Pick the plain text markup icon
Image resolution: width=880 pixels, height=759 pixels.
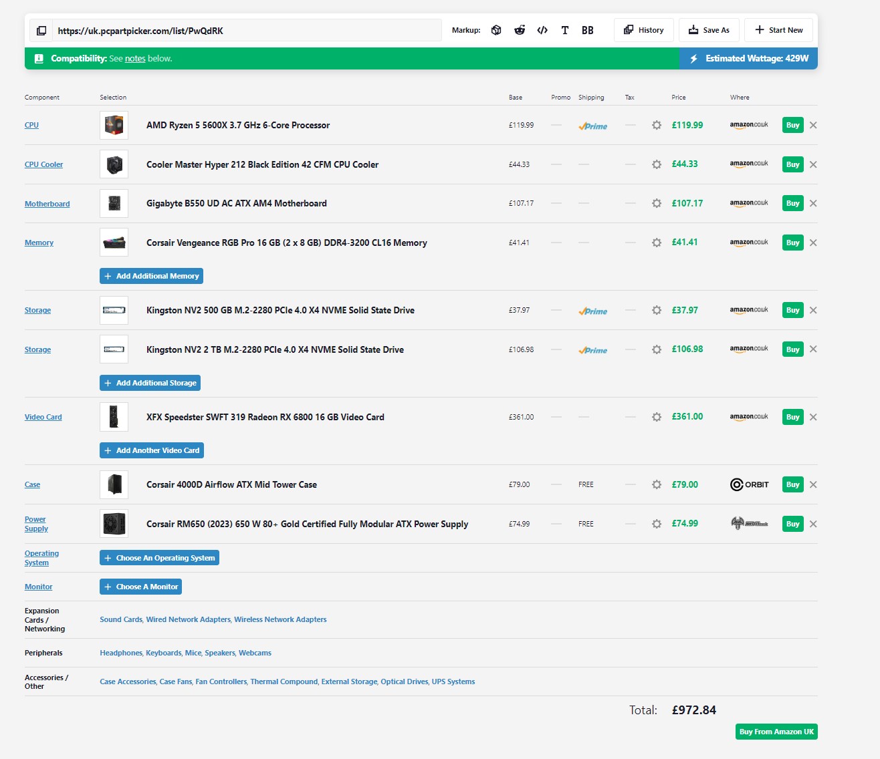[565, 30]
